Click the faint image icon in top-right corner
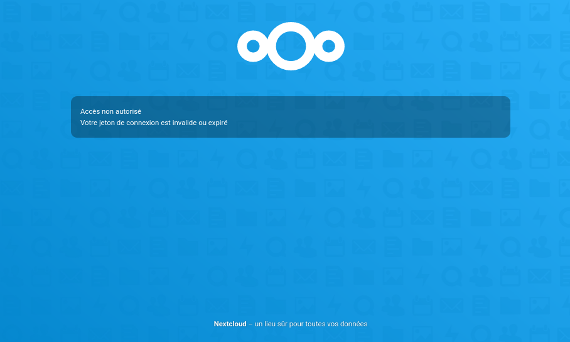The height and width of the screenshot is (342, 570). [x=539, y=12]
